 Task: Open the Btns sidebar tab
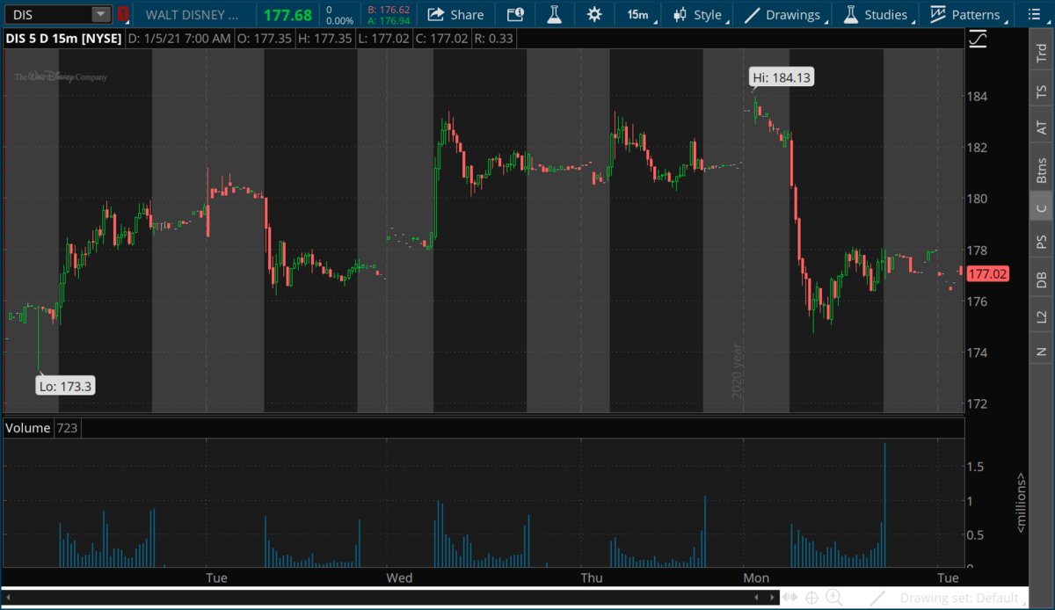pos(1042,170)
